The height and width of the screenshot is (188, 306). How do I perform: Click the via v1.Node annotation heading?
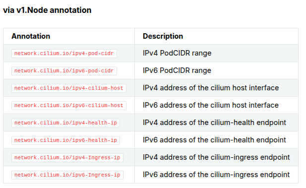tap(47, 10)
